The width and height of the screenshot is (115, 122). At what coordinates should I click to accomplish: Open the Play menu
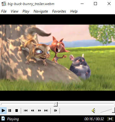(26, 11)
